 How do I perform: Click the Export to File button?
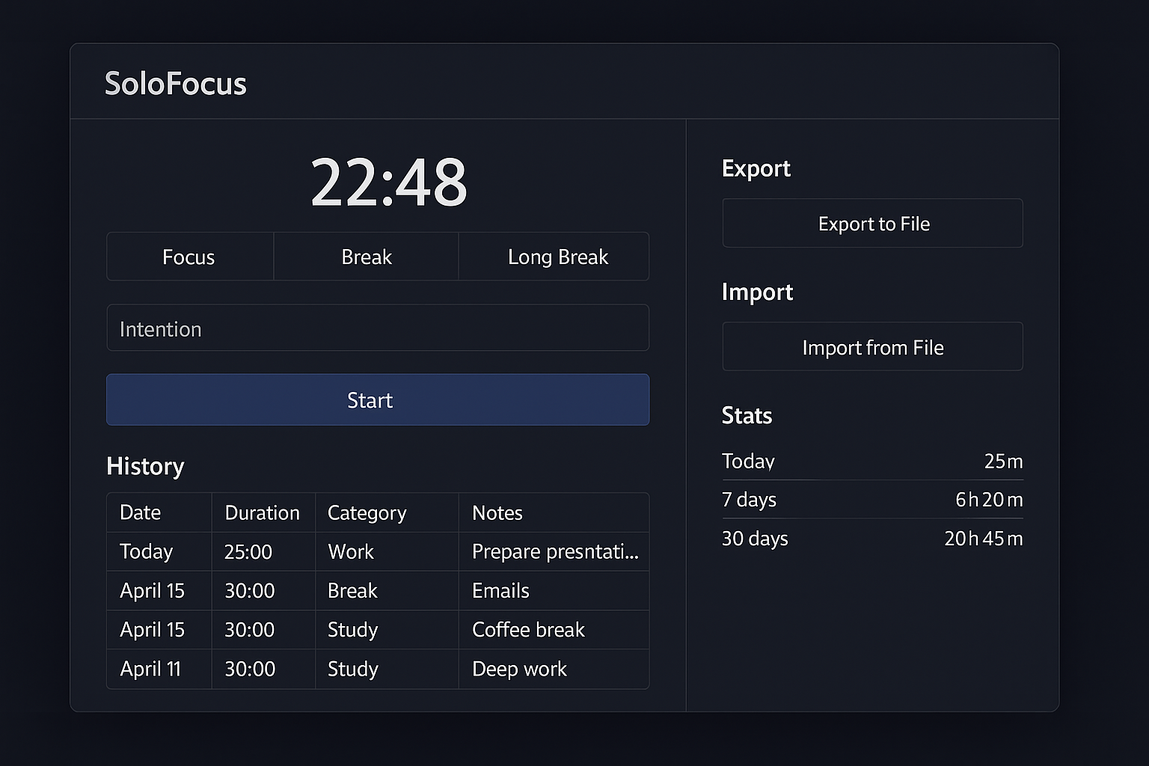(x=872, y=224)
